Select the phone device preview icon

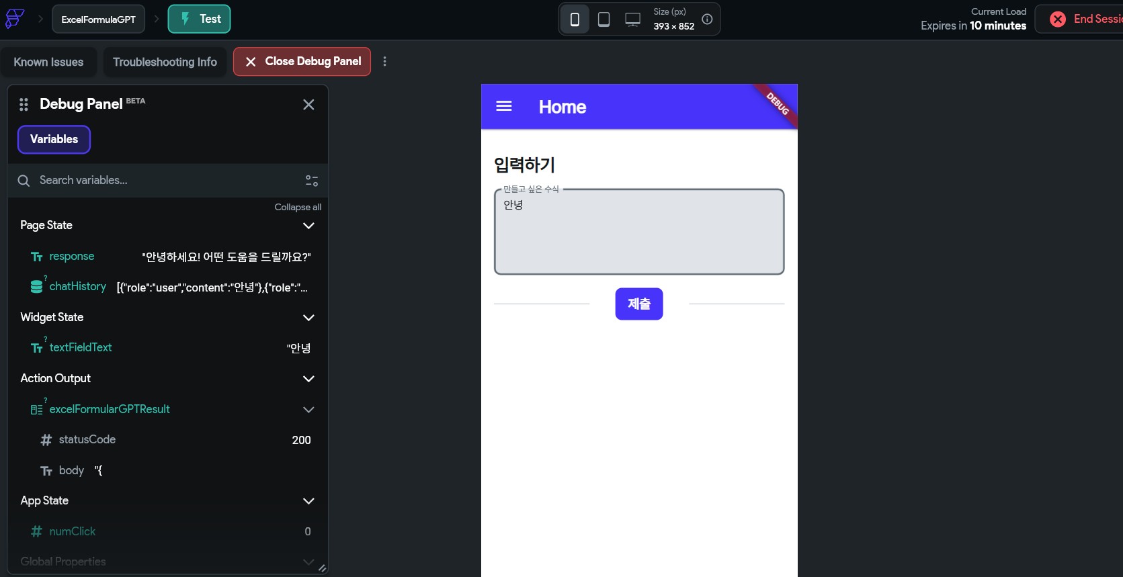click(x=575, y=19)
